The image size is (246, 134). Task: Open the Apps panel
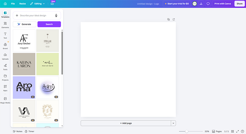pos(5,88)
